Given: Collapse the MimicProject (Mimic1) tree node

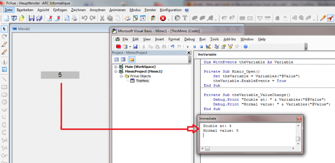Looking at the screenshot, I should pos(116,72).
